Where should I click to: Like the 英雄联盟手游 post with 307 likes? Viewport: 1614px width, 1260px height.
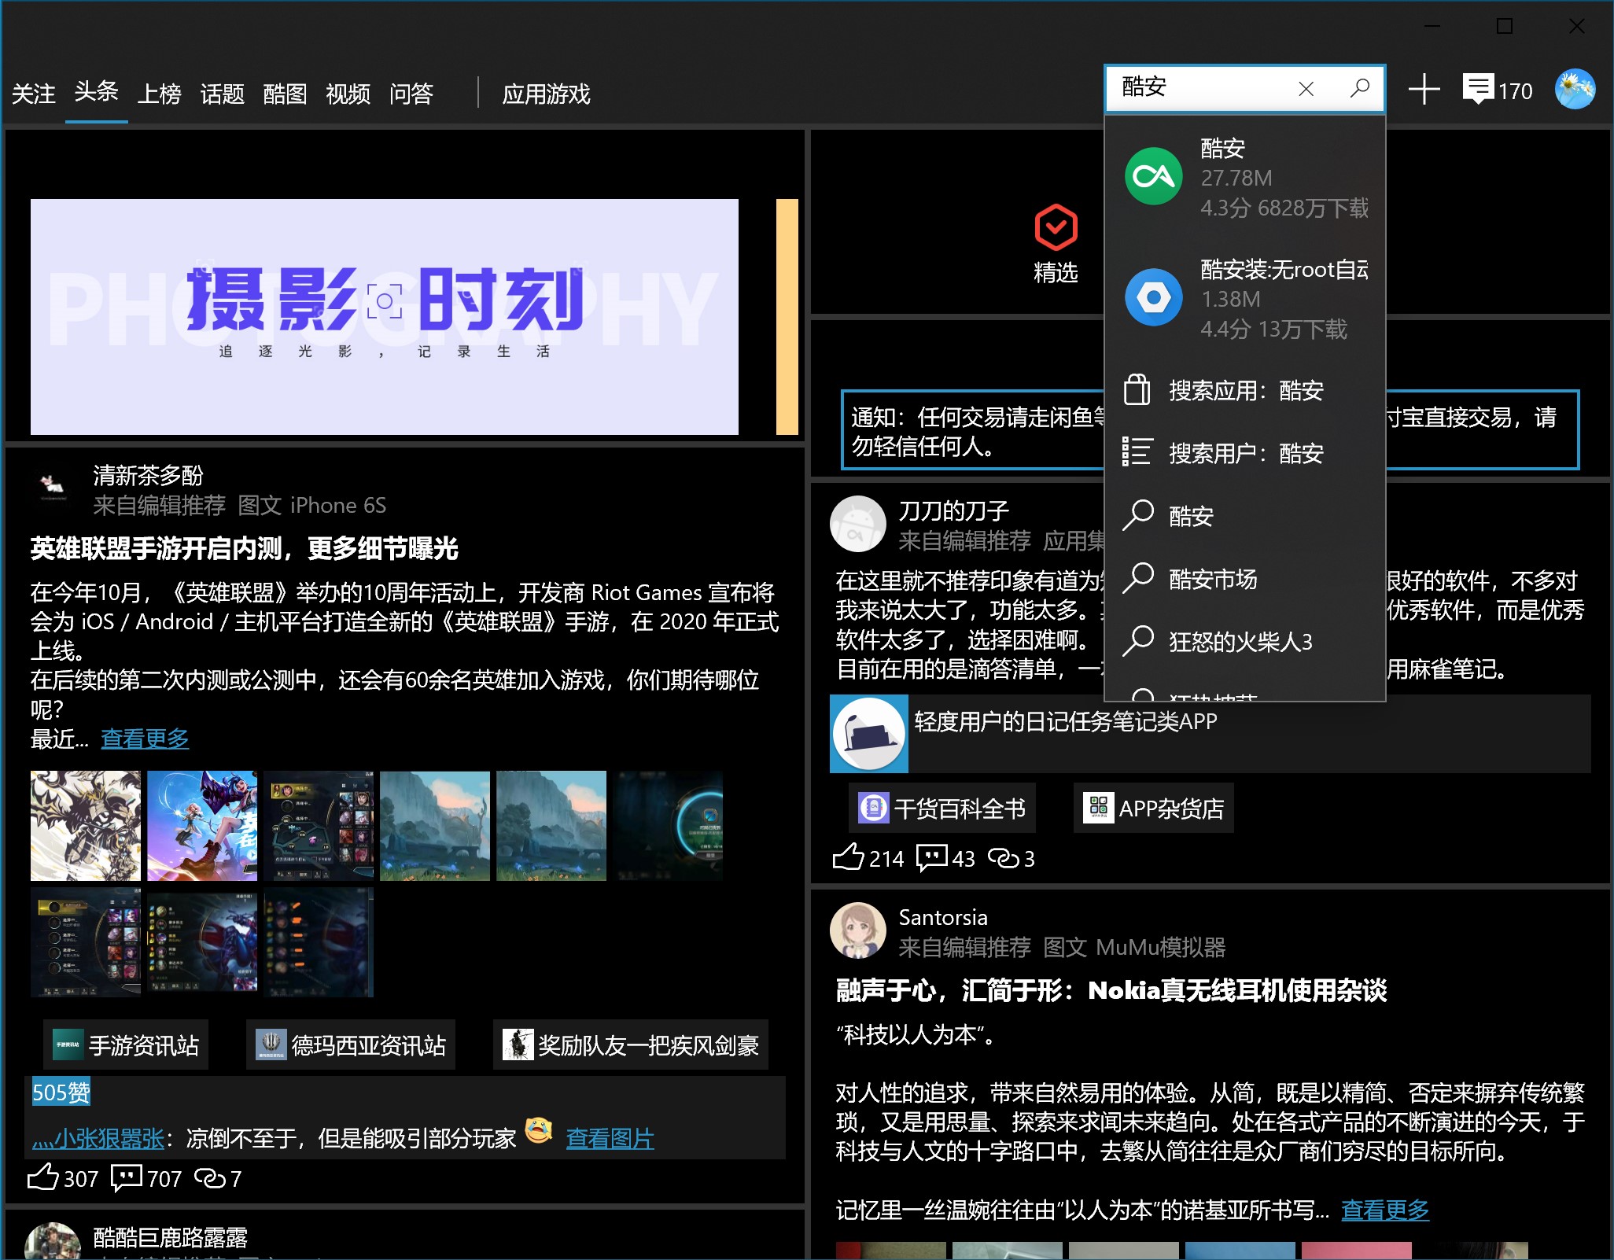44,1177
